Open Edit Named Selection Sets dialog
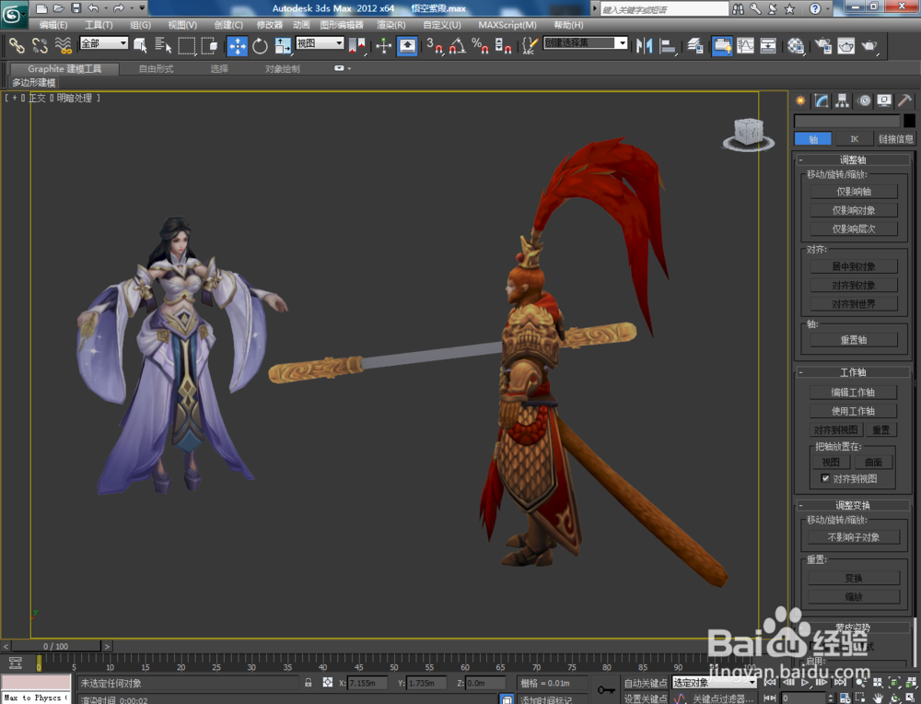 click(x=530, y=45)
